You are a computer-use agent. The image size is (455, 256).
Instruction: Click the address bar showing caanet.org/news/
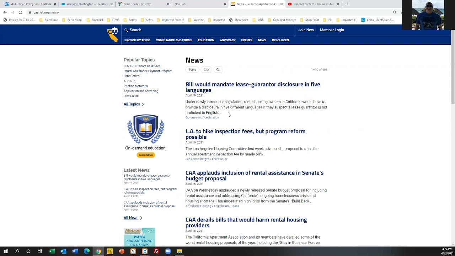[210, 12]
